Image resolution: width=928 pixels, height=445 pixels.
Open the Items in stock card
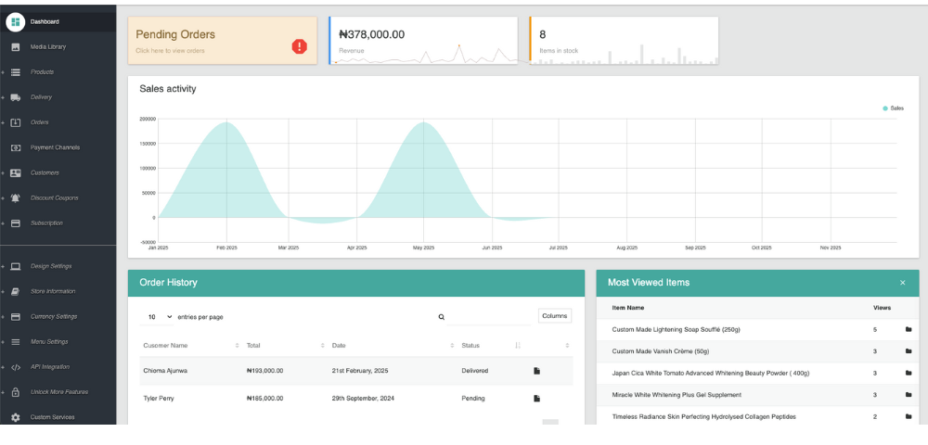tap(624, 40)
